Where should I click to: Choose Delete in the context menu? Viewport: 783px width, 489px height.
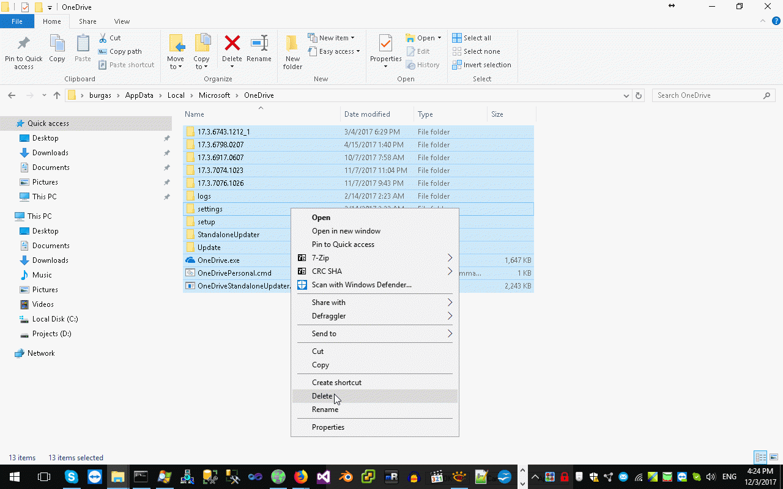click(x=375, y=396)
